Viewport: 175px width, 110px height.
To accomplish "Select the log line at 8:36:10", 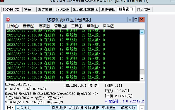I will click(56, 73).
